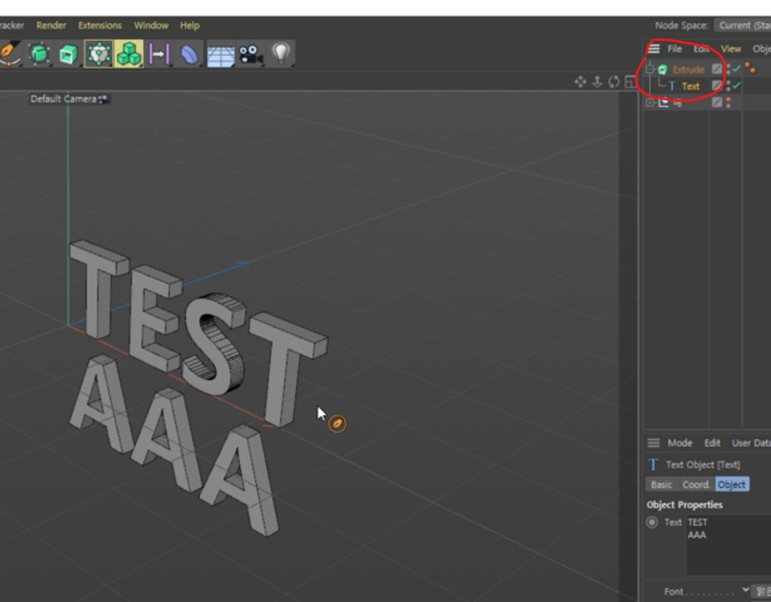Toggle Text object visibility dots
This screenshot has height=602, width=771.
(728, 86)
